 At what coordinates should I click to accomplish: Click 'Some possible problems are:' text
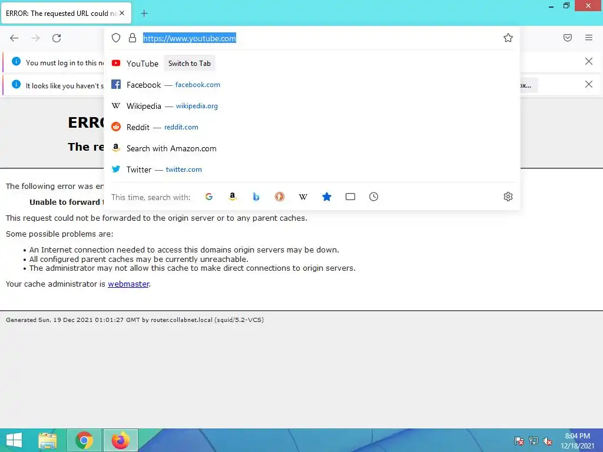point(59,234)
